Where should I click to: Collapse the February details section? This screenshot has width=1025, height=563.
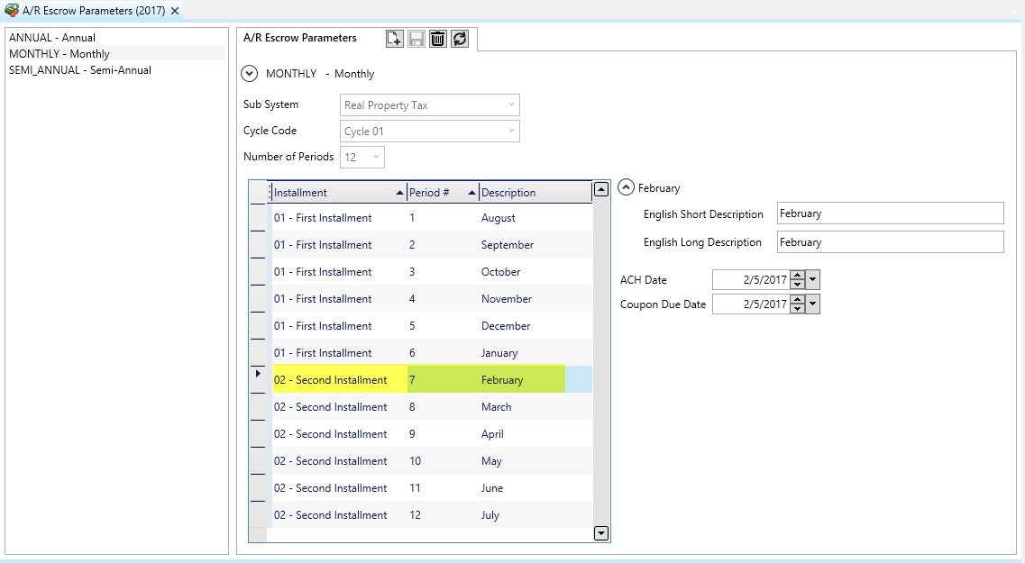point(627,188)
